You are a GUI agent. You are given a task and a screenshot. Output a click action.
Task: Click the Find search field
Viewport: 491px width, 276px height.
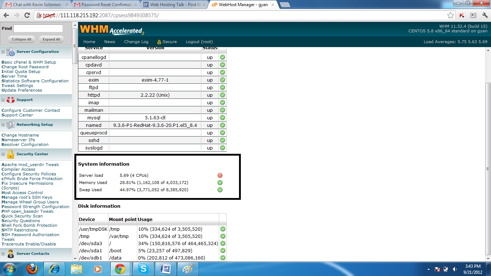pyautogui.click(x=38, y=28)
